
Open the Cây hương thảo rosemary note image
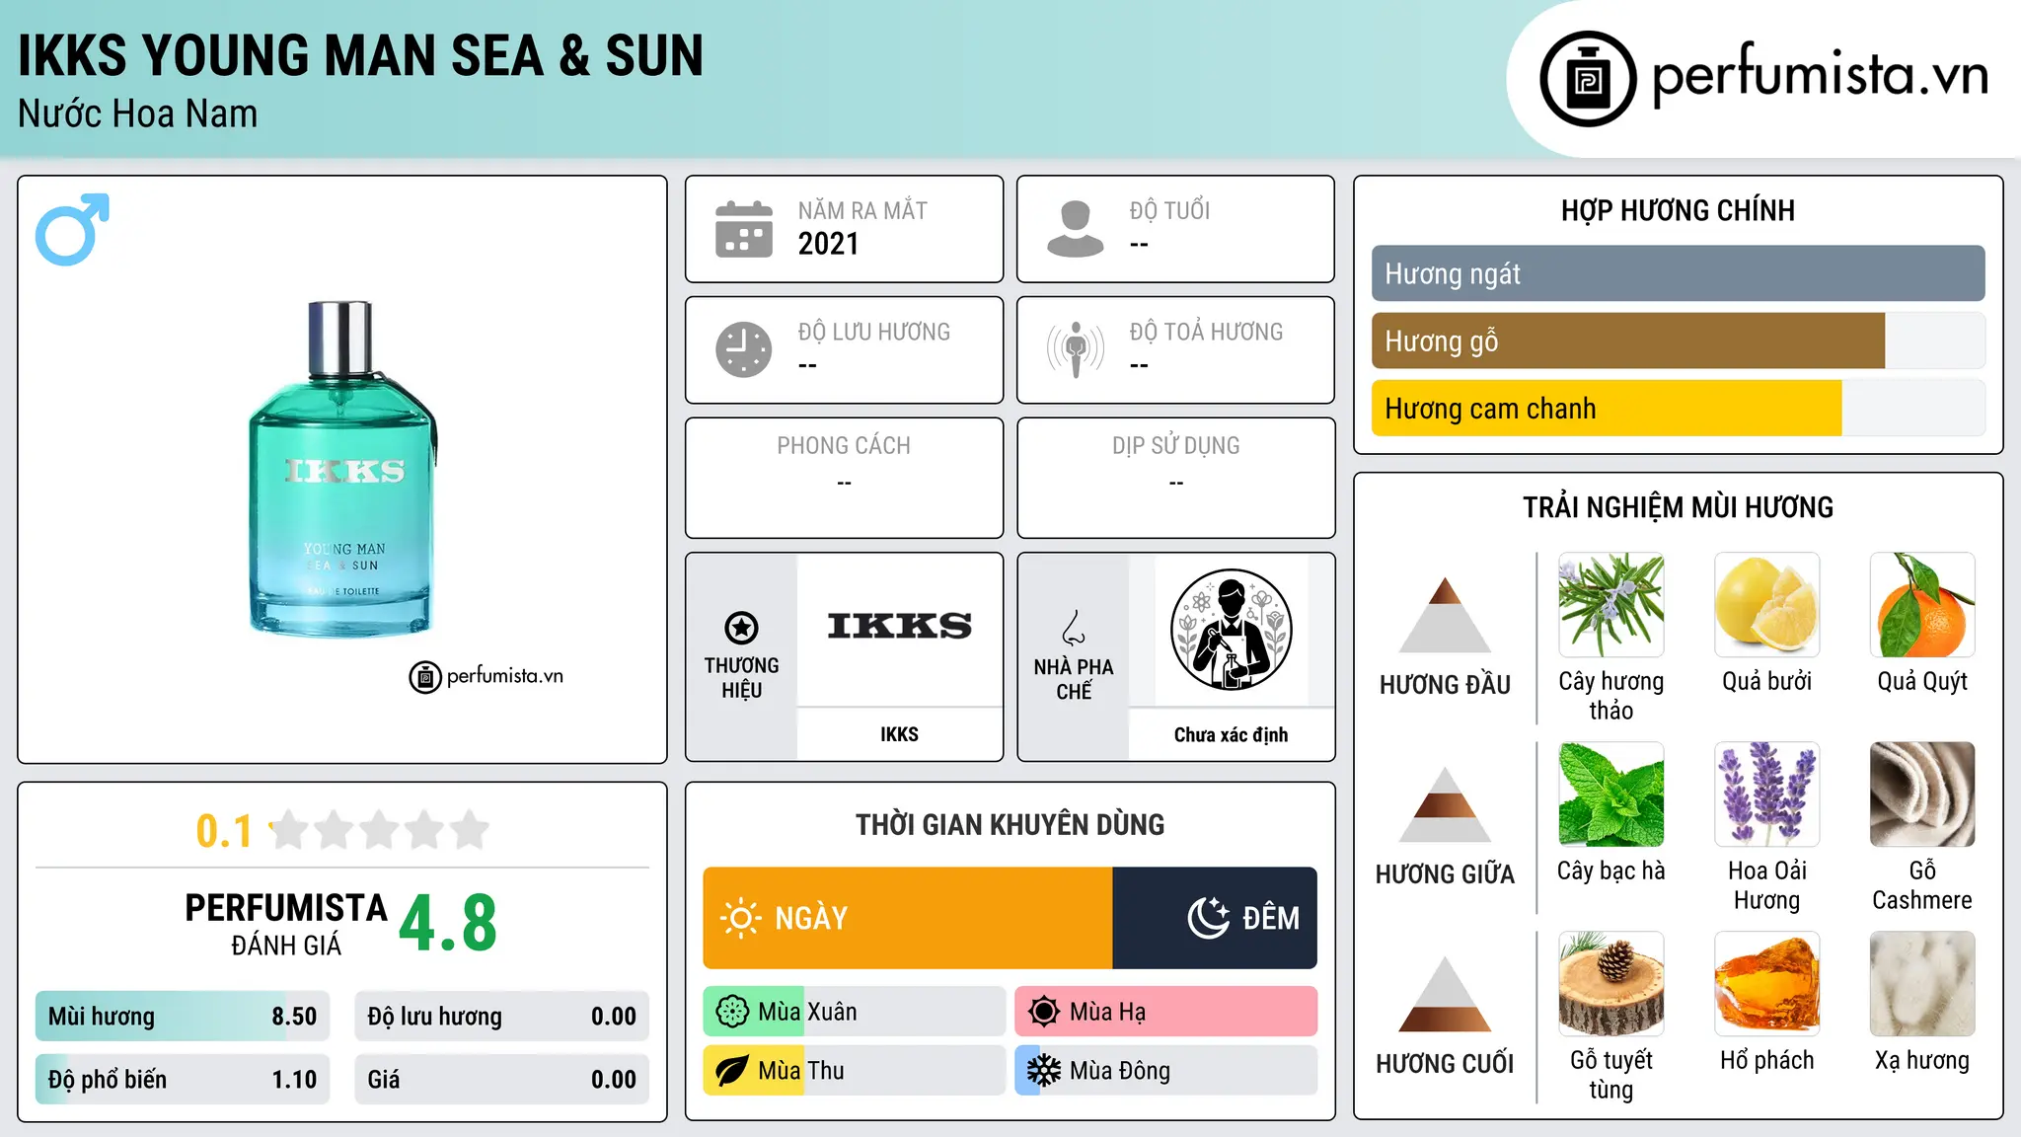pyautogui.click(x=1610, y=605)
